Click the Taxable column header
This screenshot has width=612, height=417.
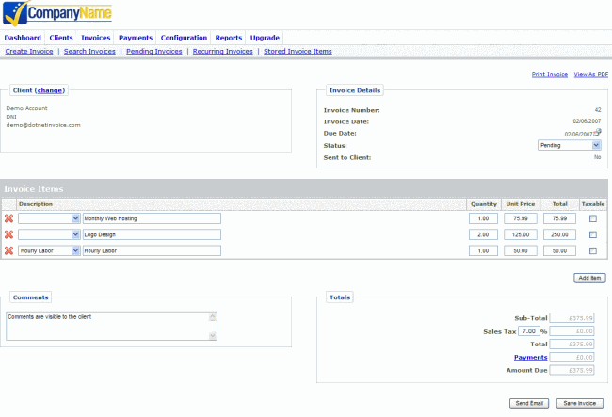[x=593, y=204]
